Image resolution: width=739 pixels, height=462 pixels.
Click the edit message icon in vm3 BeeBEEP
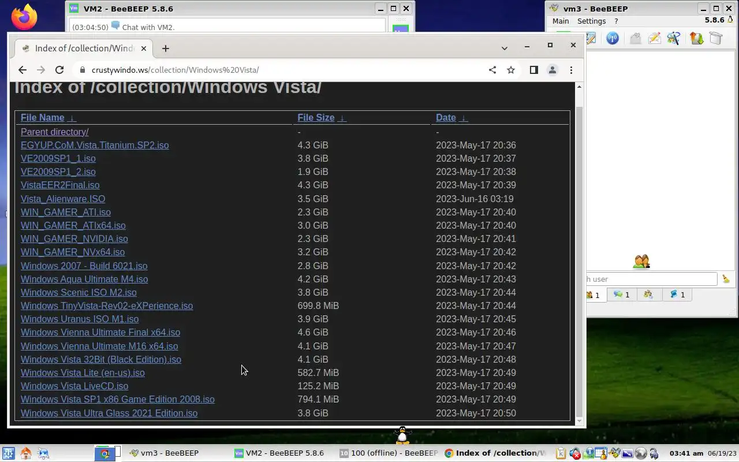[654, 38]
